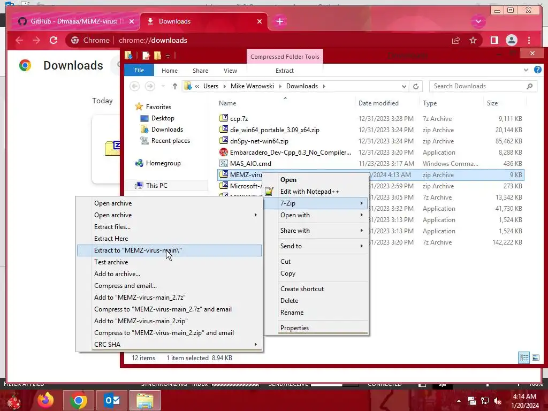The height and width of the screenshot is (411, 548).
Task: Open the Extract ribbon tab
Action: tap(285, 71)
